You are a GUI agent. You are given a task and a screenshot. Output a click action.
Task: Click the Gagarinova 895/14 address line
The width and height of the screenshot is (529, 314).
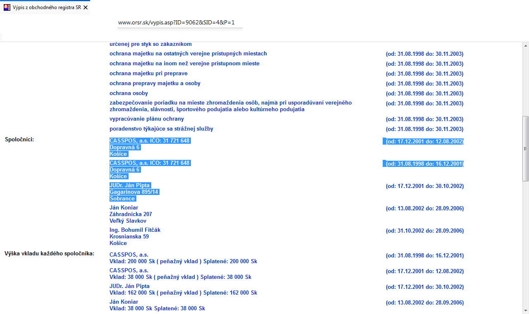134,192
